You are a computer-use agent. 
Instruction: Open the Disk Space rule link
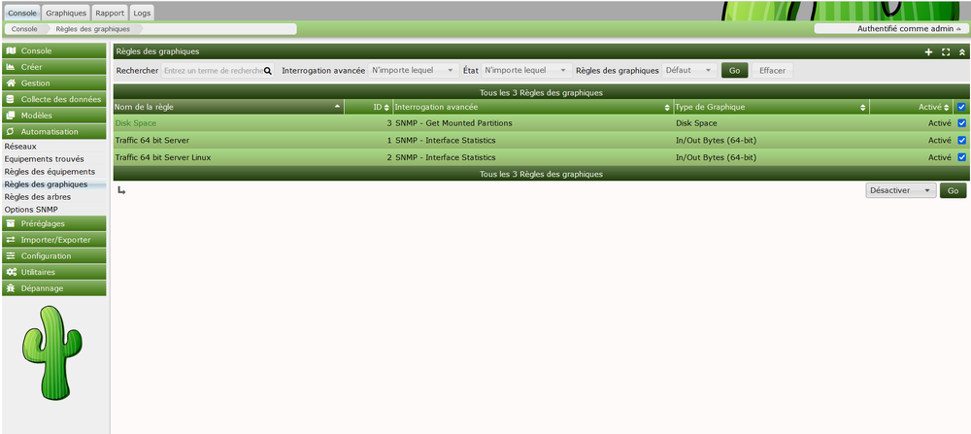136,123
